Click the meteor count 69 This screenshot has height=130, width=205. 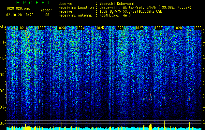click(x=47, y=15)
